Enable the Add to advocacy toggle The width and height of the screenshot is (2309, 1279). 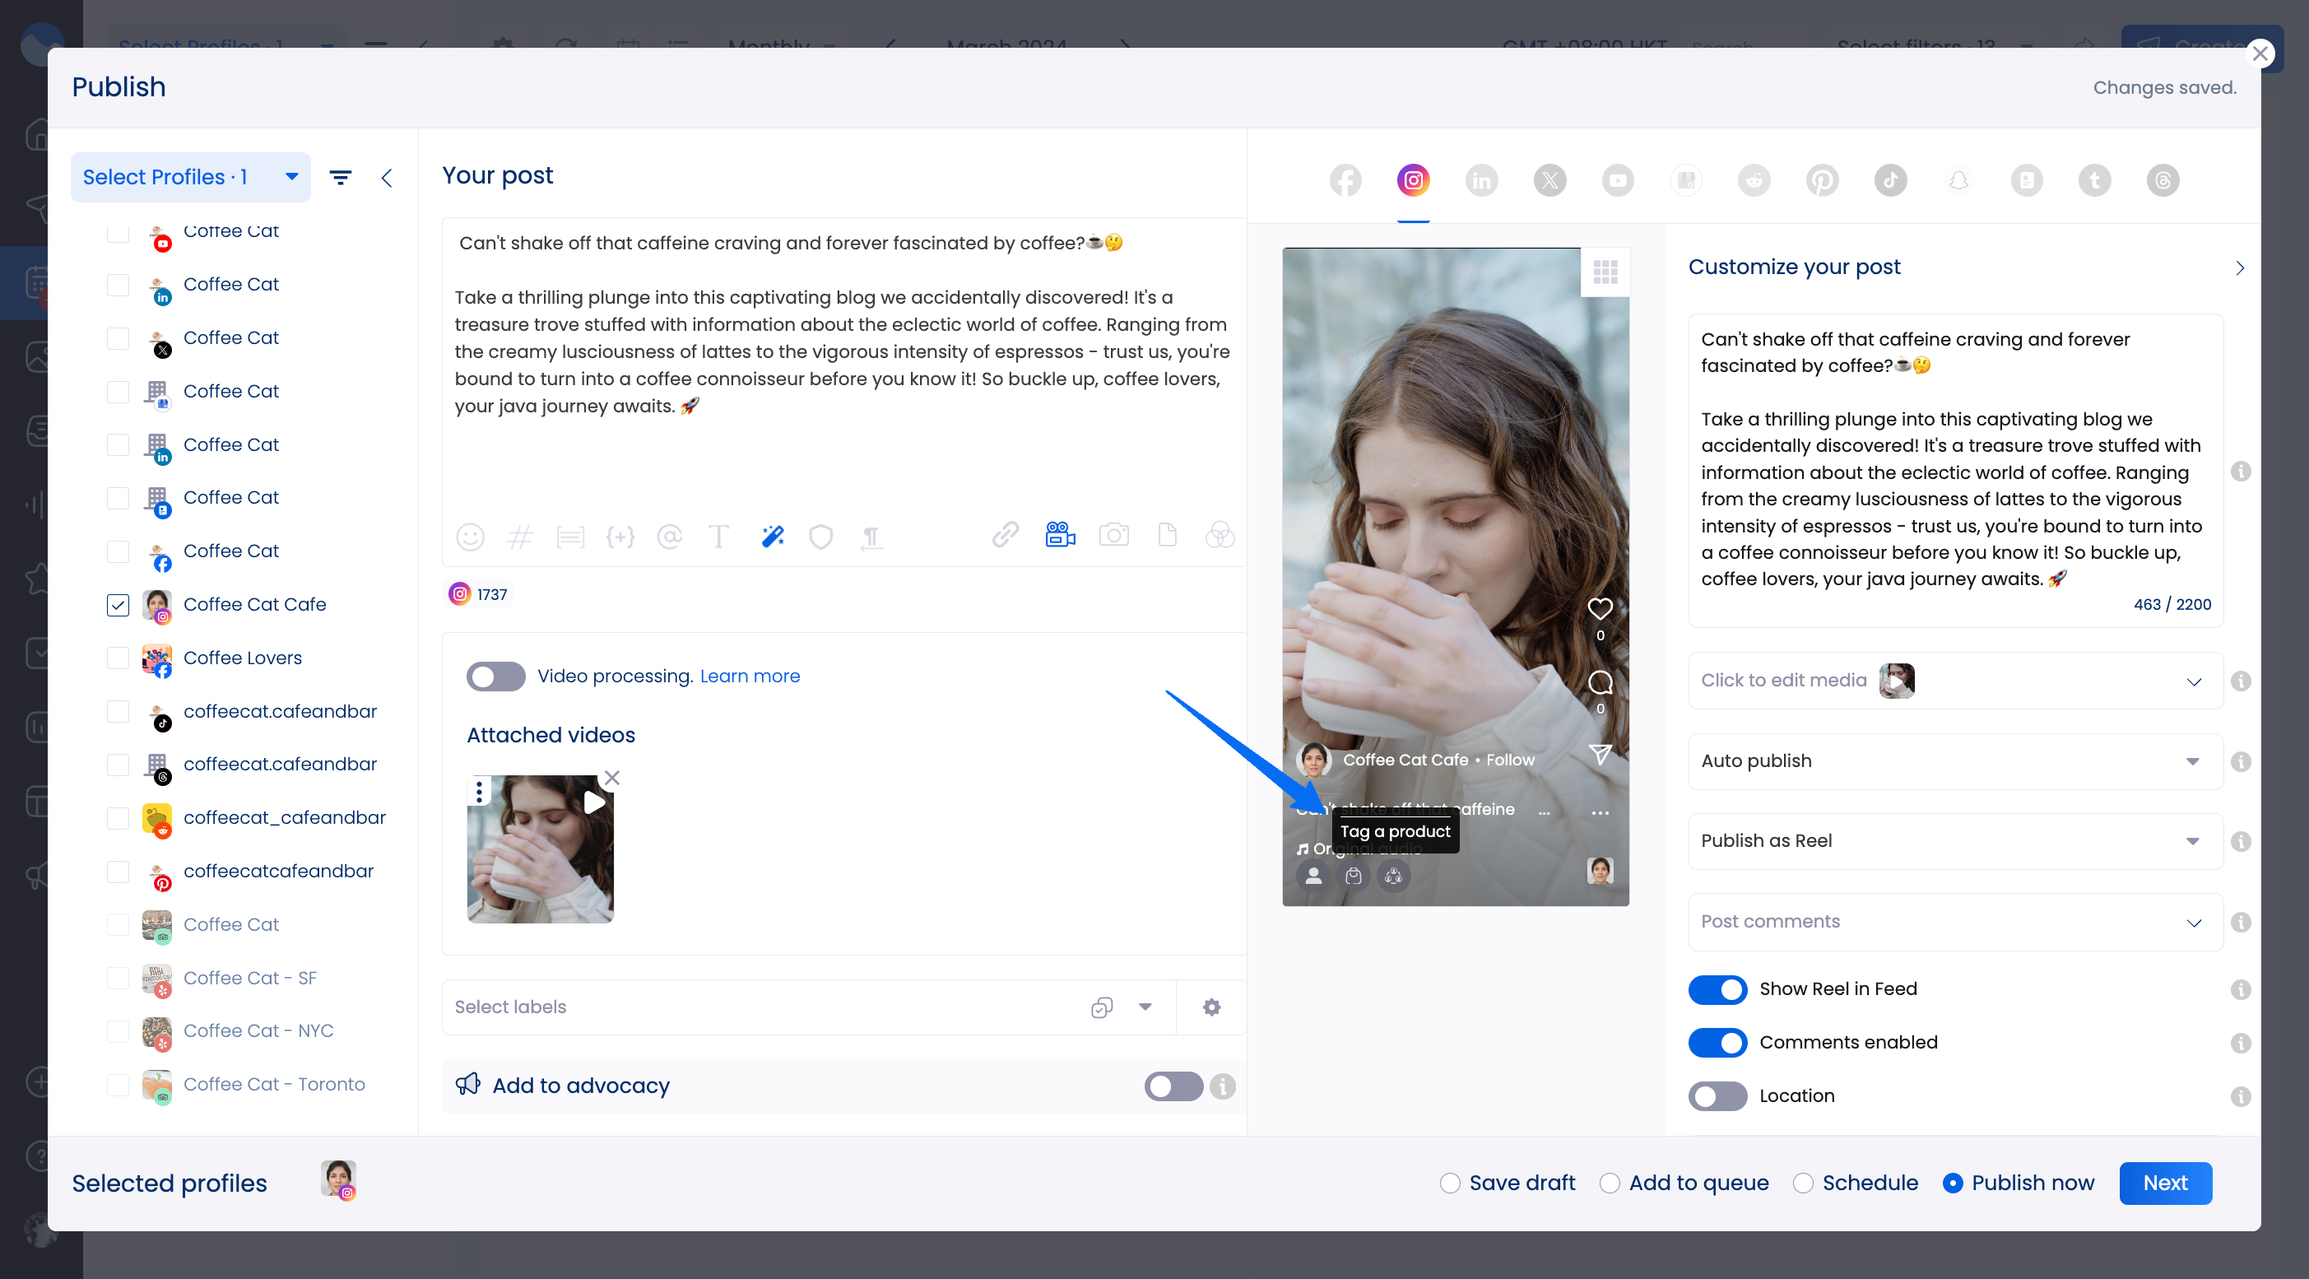[x=1173, y=1086]
